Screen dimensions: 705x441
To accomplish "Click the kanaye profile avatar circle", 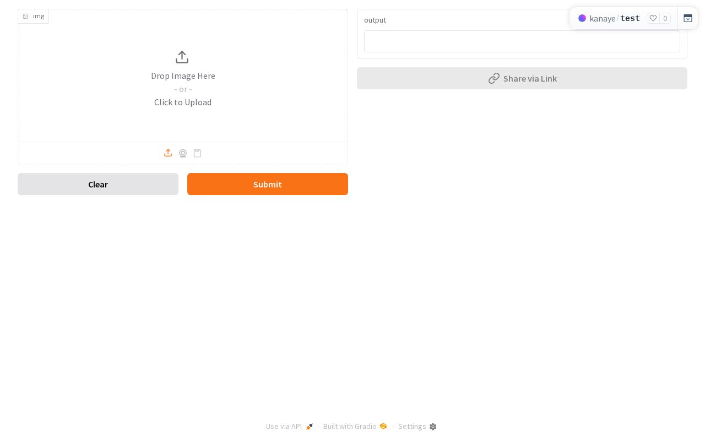I will pos(582,18).
